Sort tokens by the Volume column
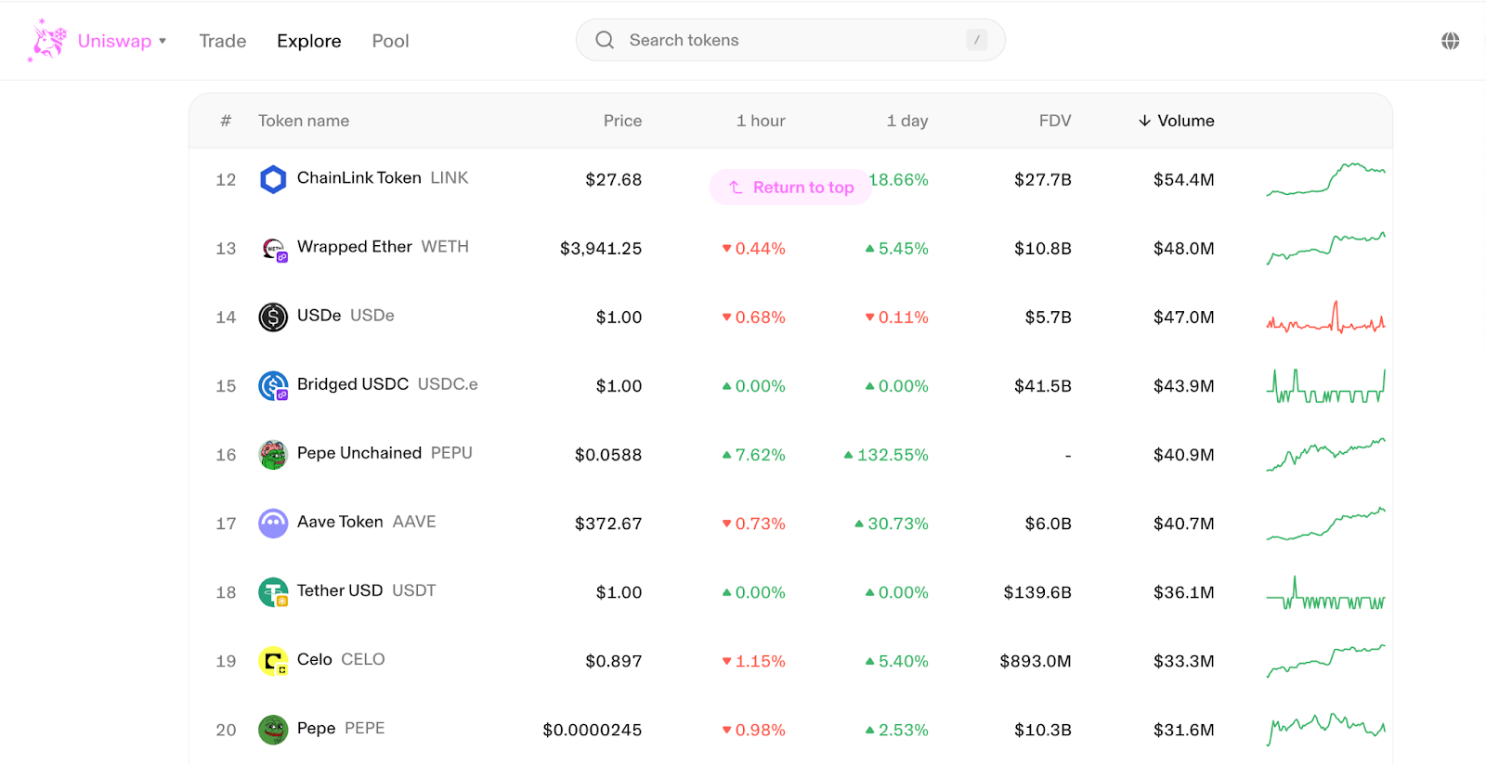Viewport: 1486px width, 764px height. pyautogui.click(x=1177, y=121)
